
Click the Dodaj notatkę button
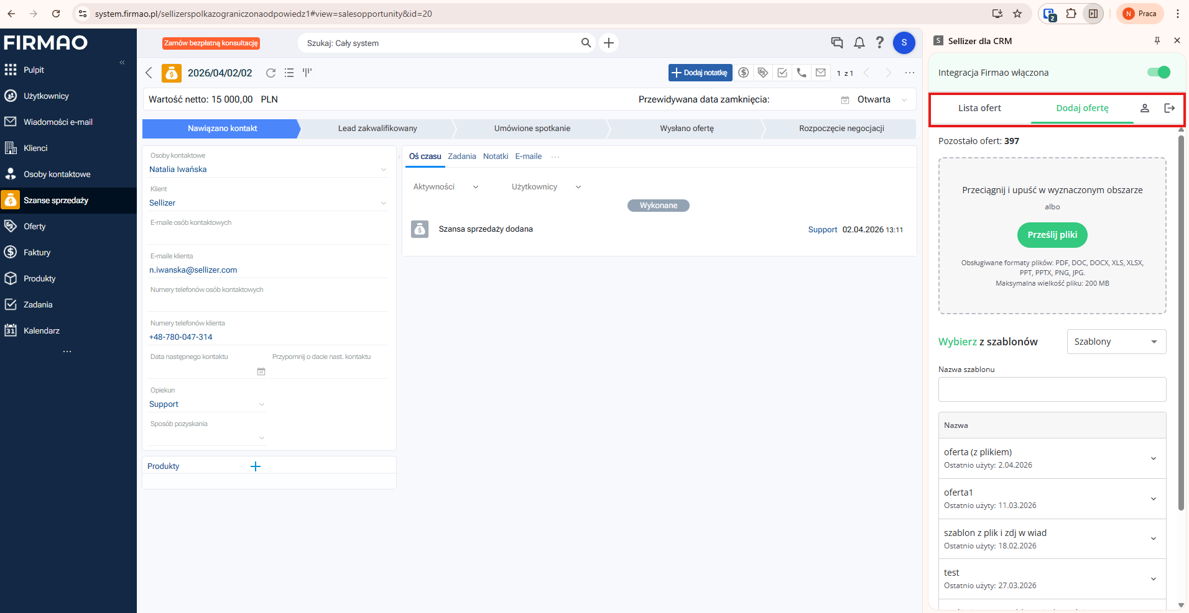coord(700,73)
